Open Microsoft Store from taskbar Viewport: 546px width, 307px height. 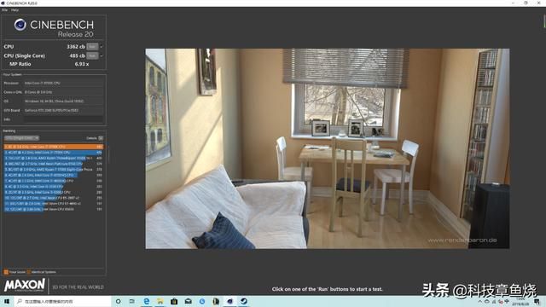pos(174,301)
